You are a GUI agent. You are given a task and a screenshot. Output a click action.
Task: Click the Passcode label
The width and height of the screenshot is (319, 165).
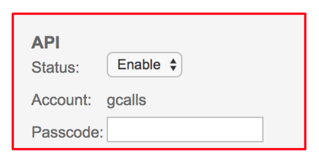coord(67,132)
